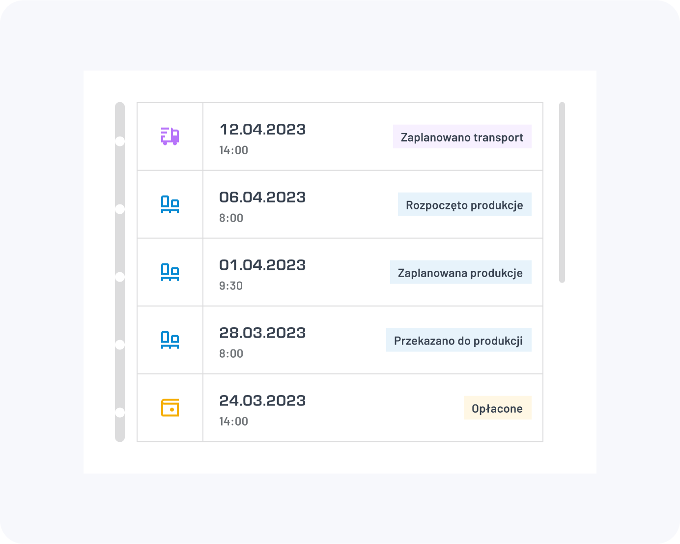Select the 28.03.2023 date text

point(262,333)
